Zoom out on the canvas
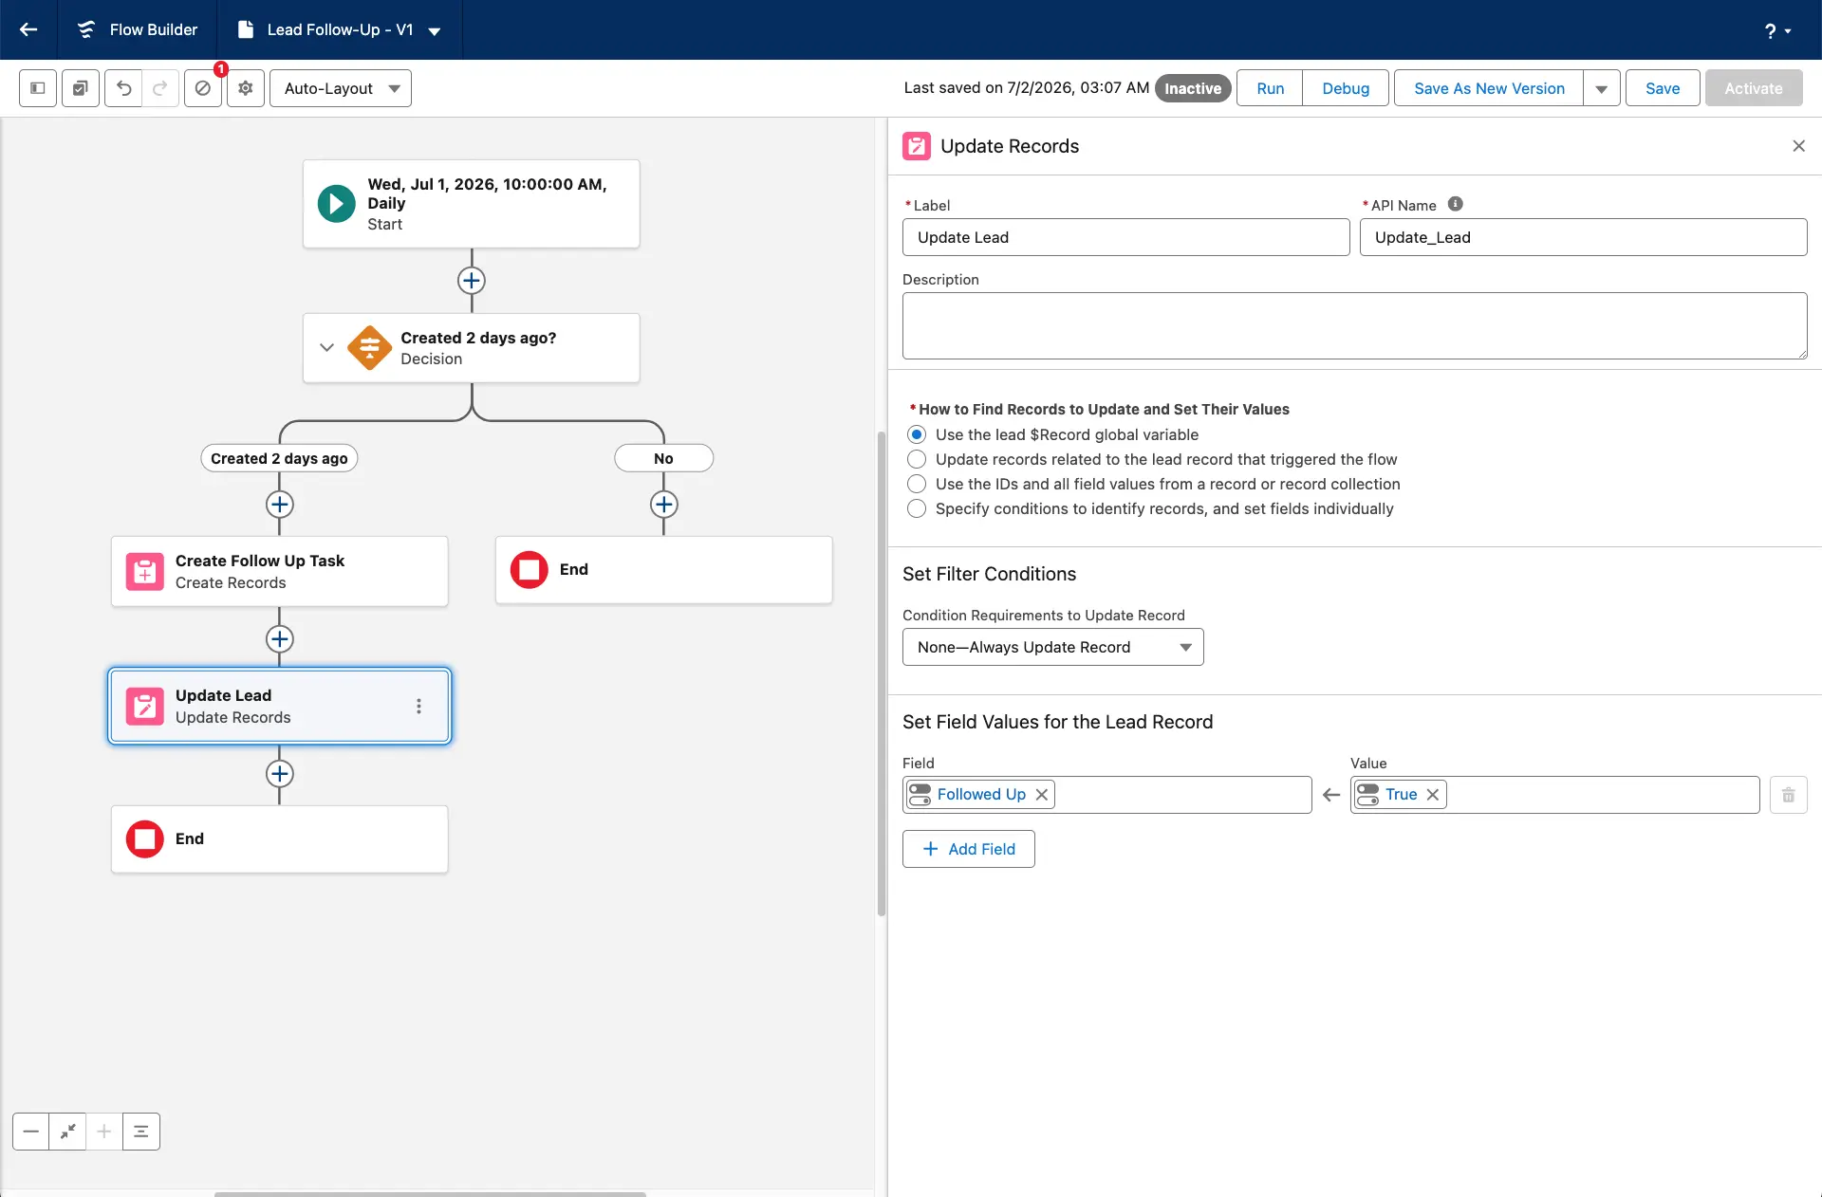Viewport: 1822px width, 1197px height. pyautogui.click(x=31, y=1132)
